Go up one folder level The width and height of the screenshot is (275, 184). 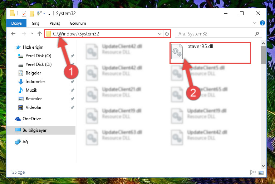pyautogui.click(x=40, y=34)
